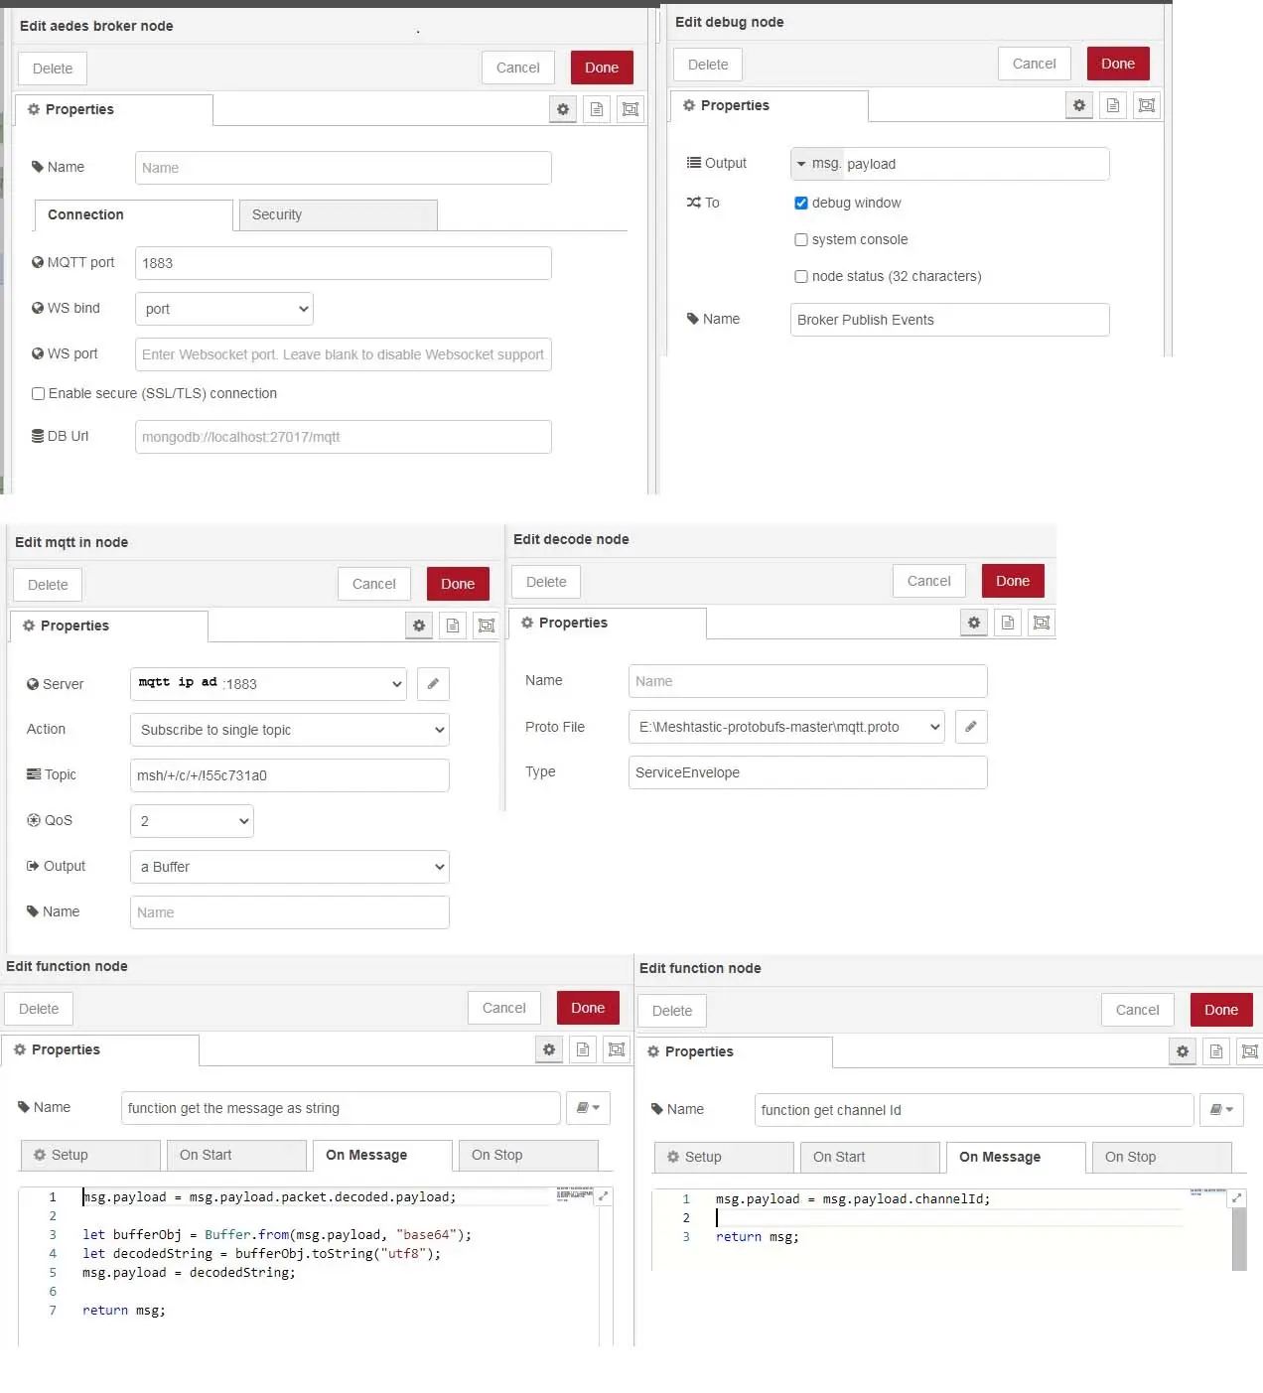The height and width of the screenshot is (1393, 1263).
Task: Open node settings gear in aedes broker panel
Action: point(563,109)
